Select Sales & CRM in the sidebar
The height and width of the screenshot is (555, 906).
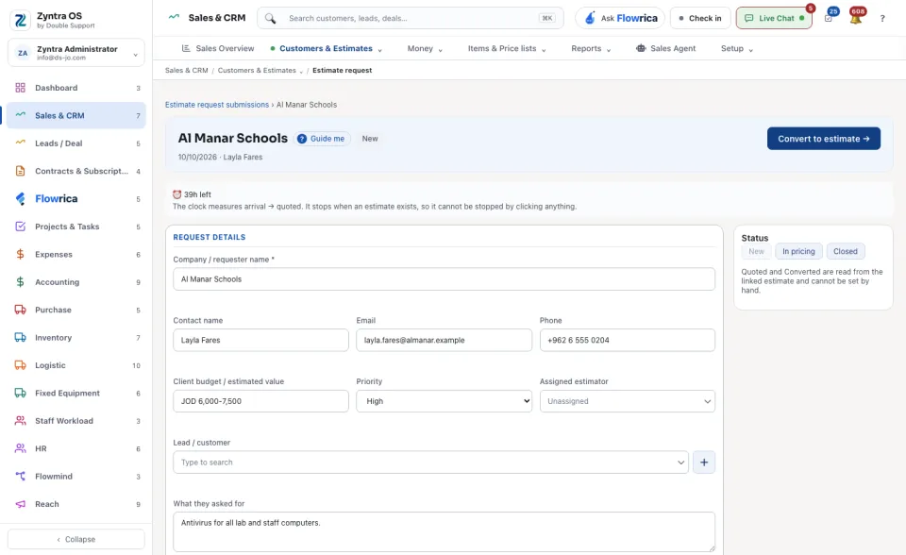coord(76,115)
